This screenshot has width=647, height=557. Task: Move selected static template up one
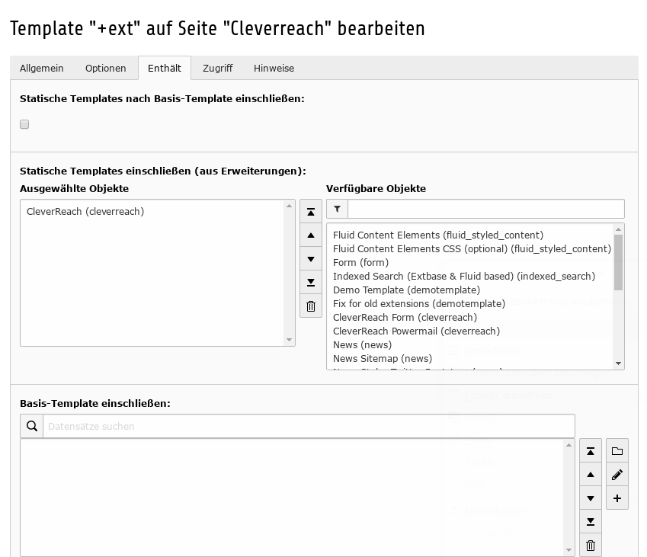311,235
